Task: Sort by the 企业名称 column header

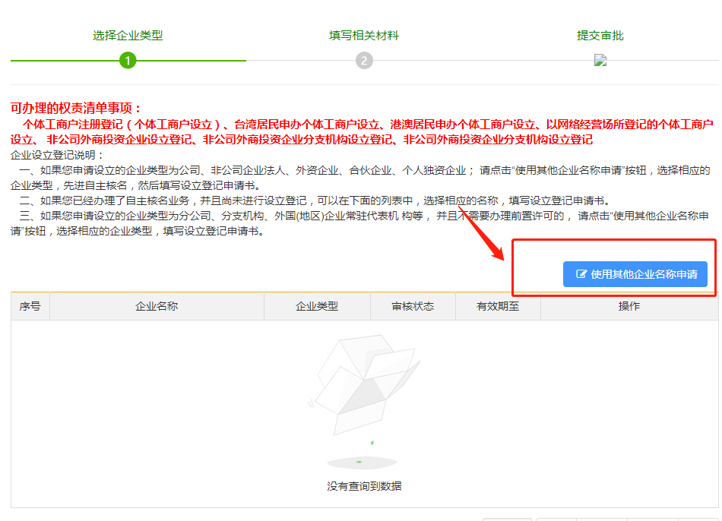Action: pos(157,306)
